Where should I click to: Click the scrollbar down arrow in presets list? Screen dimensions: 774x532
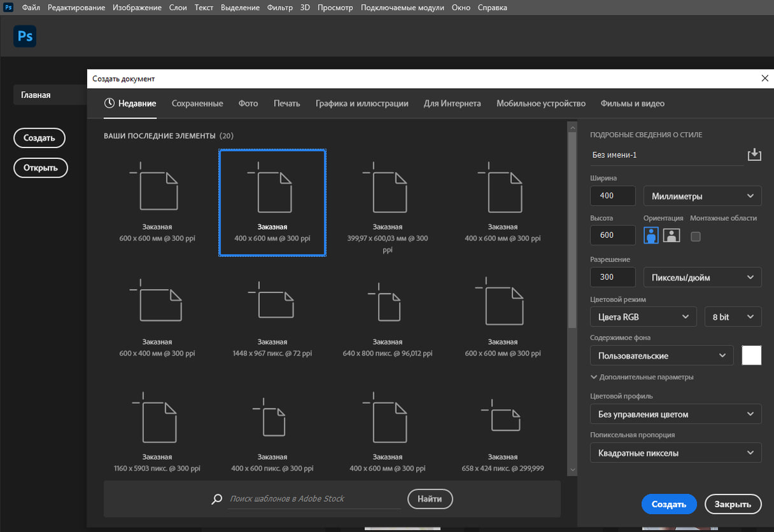pos(571,470)
